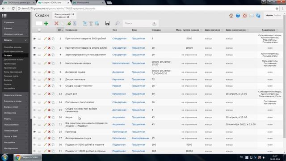Viewport: 286px width, 161px height.
Task: Click the browser address bar
Action: coord(146,8)
